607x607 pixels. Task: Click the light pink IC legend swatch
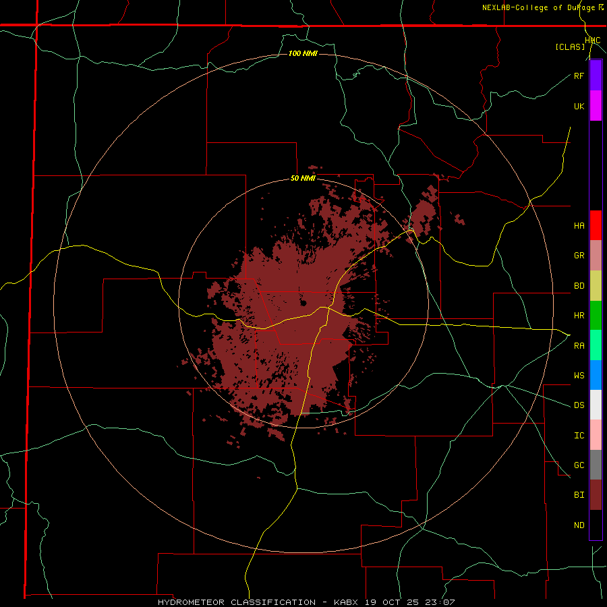[596, 435]
